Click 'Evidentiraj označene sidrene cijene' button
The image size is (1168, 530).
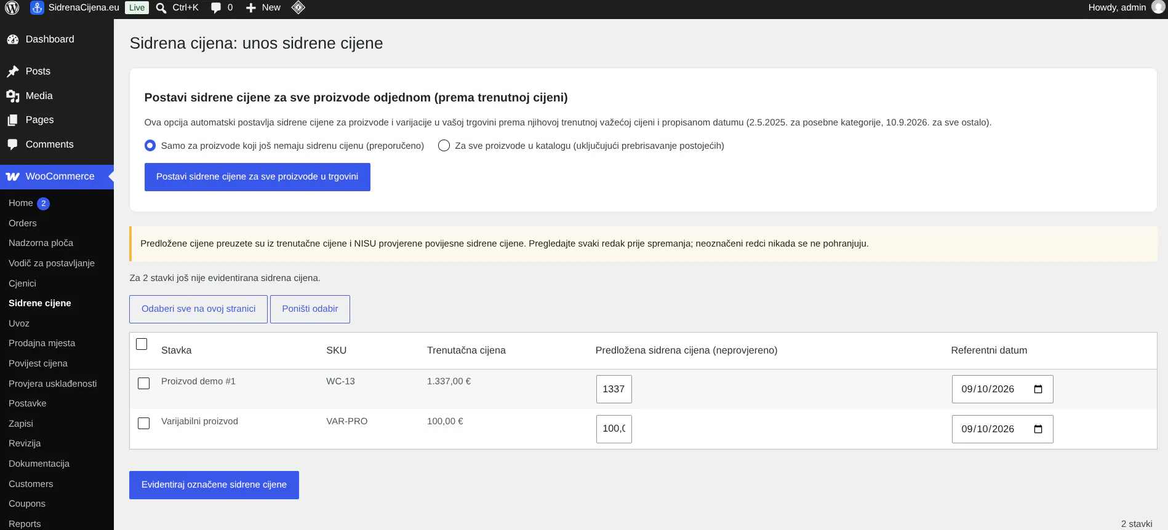[214, 485]
